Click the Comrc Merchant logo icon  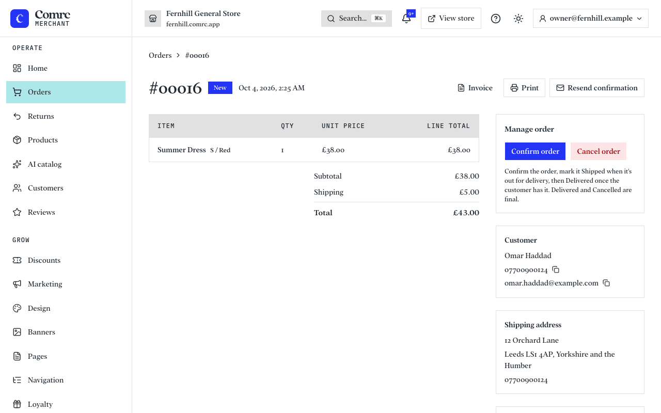(x=20, y=19)
